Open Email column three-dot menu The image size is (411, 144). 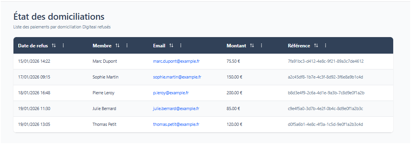coord(181,45)
